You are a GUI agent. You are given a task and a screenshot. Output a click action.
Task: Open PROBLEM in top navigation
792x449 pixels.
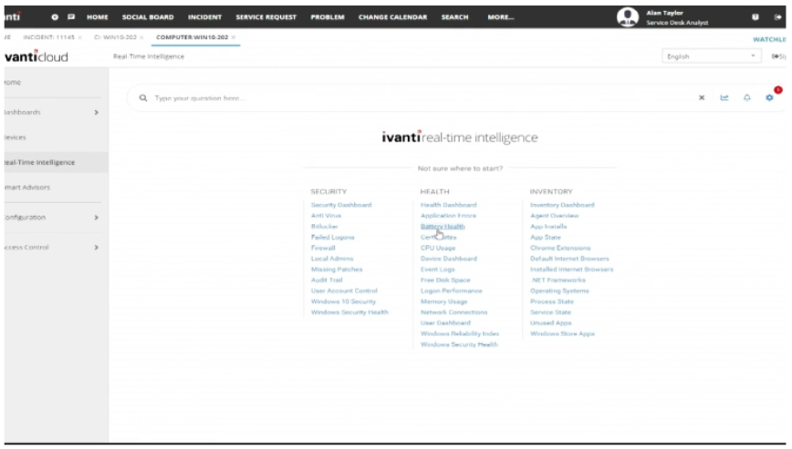click(328, 17)
